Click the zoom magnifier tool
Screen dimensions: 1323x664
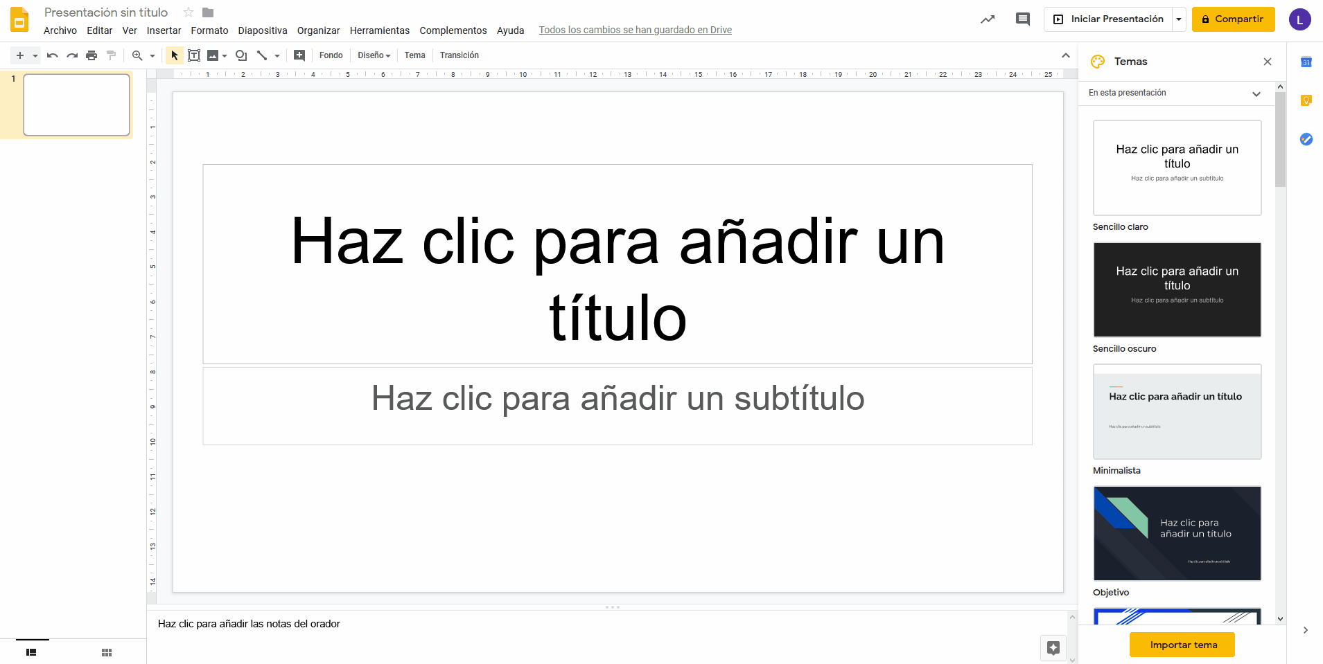pos(137,55)
